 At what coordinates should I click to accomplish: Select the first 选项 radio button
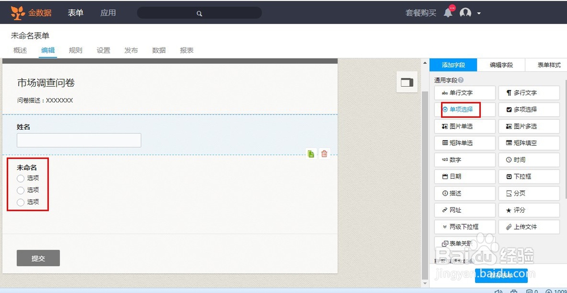[20, 179]
